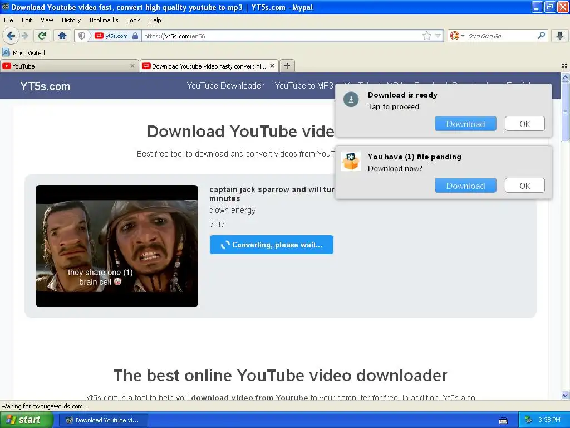Go back using the browser back arrow
This screenshot has width=570, height=428.
coord(11,36)
